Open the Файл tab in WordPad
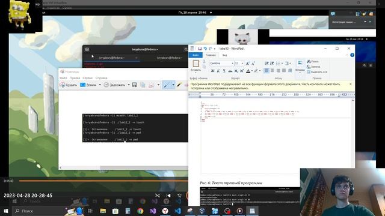 pos(196,55)
